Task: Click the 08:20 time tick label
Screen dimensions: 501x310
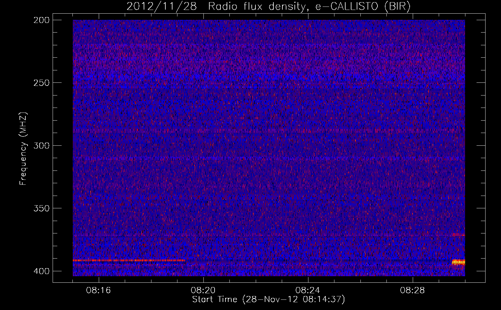Action: [x=203, y=290]
